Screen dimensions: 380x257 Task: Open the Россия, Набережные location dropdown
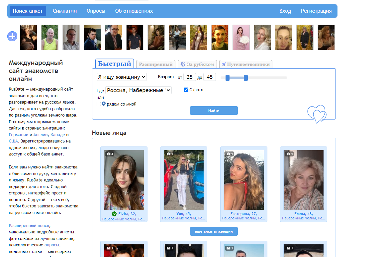[x=139, y=90]
